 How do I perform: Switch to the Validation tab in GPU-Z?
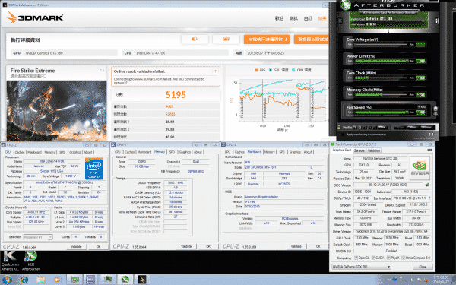374,150
